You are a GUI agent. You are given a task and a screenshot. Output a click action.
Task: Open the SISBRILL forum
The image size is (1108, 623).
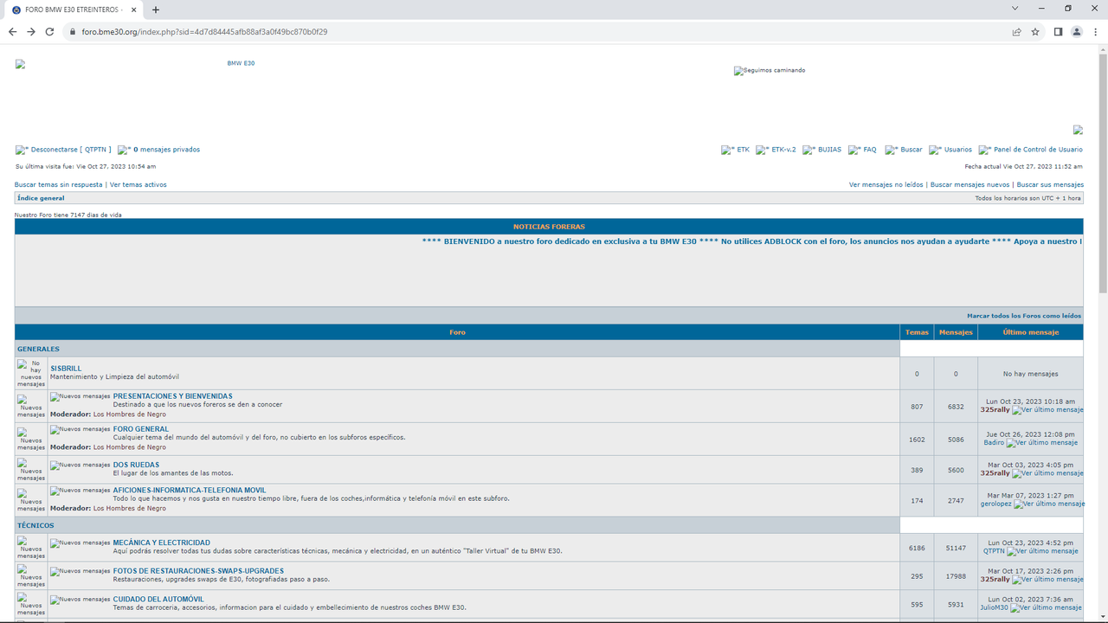coord(66,369)
